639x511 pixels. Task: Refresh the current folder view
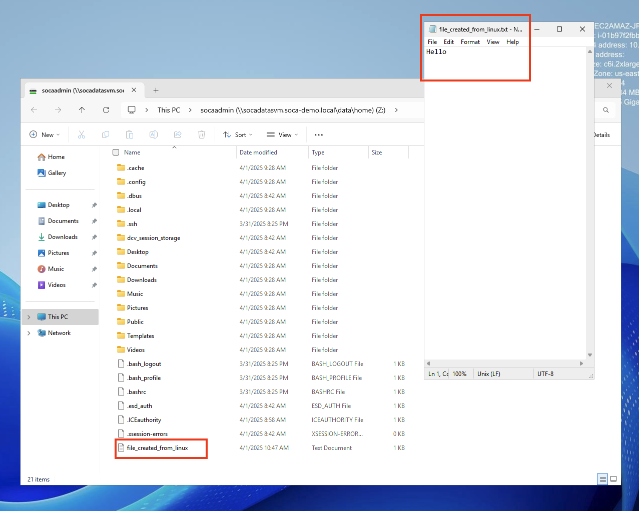click(106, 110)
